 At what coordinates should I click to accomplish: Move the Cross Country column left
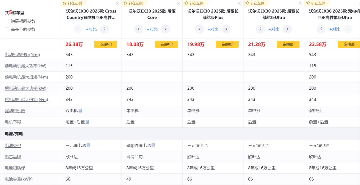78,29
